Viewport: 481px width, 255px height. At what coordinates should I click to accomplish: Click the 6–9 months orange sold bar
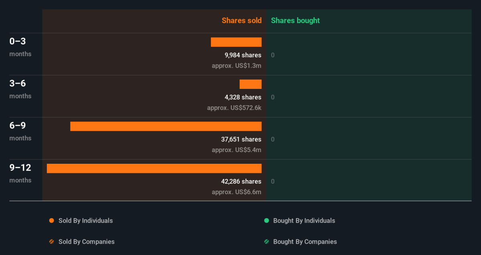(166, 126)
